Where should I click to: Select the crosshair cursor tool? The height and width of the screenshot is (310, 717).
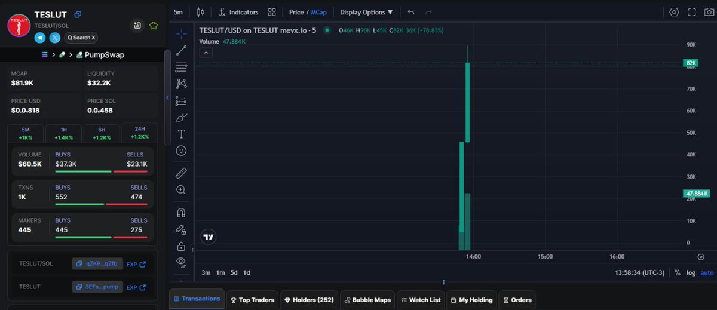pos(182,33)
